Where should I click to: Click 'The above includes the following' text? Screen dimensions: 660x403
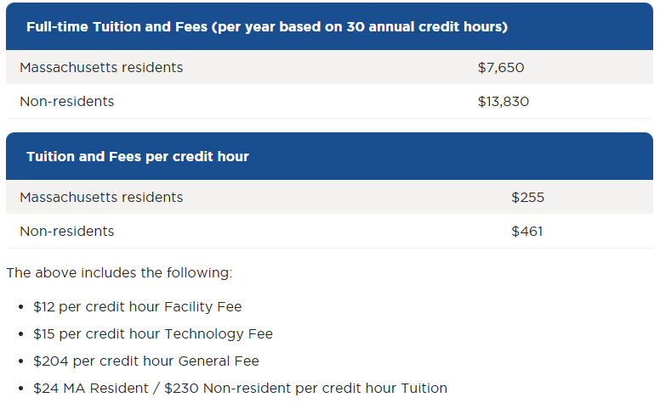119,273
